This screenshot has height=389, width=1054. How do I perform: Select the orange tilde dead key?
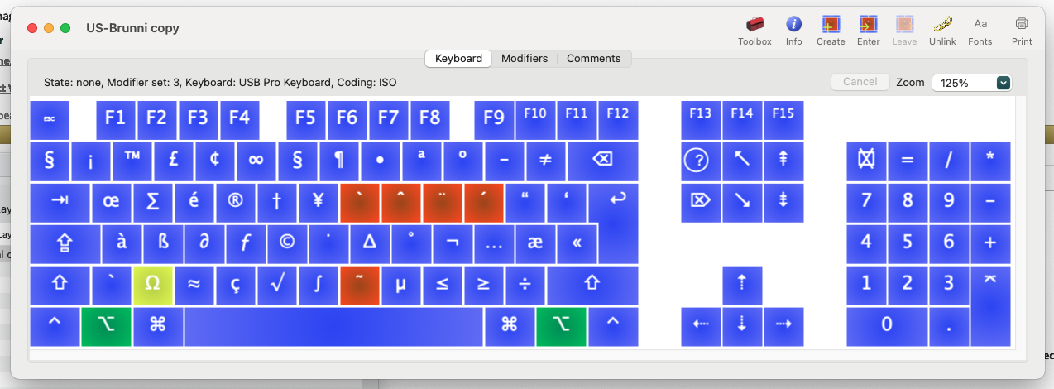tap(360, 286)
